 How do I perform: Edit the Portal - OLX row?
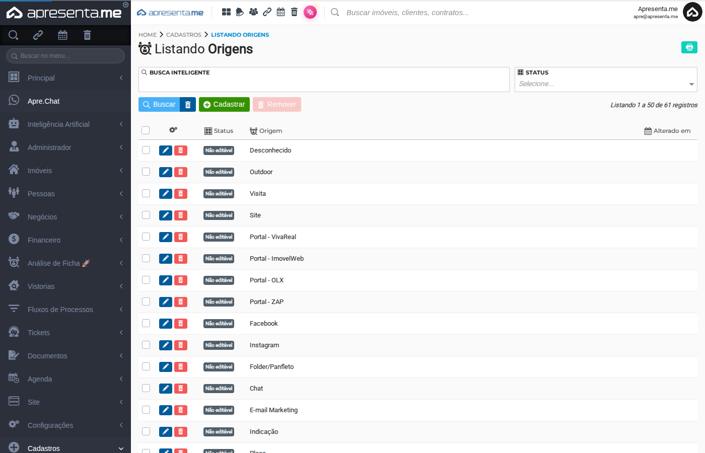point(166,280)
